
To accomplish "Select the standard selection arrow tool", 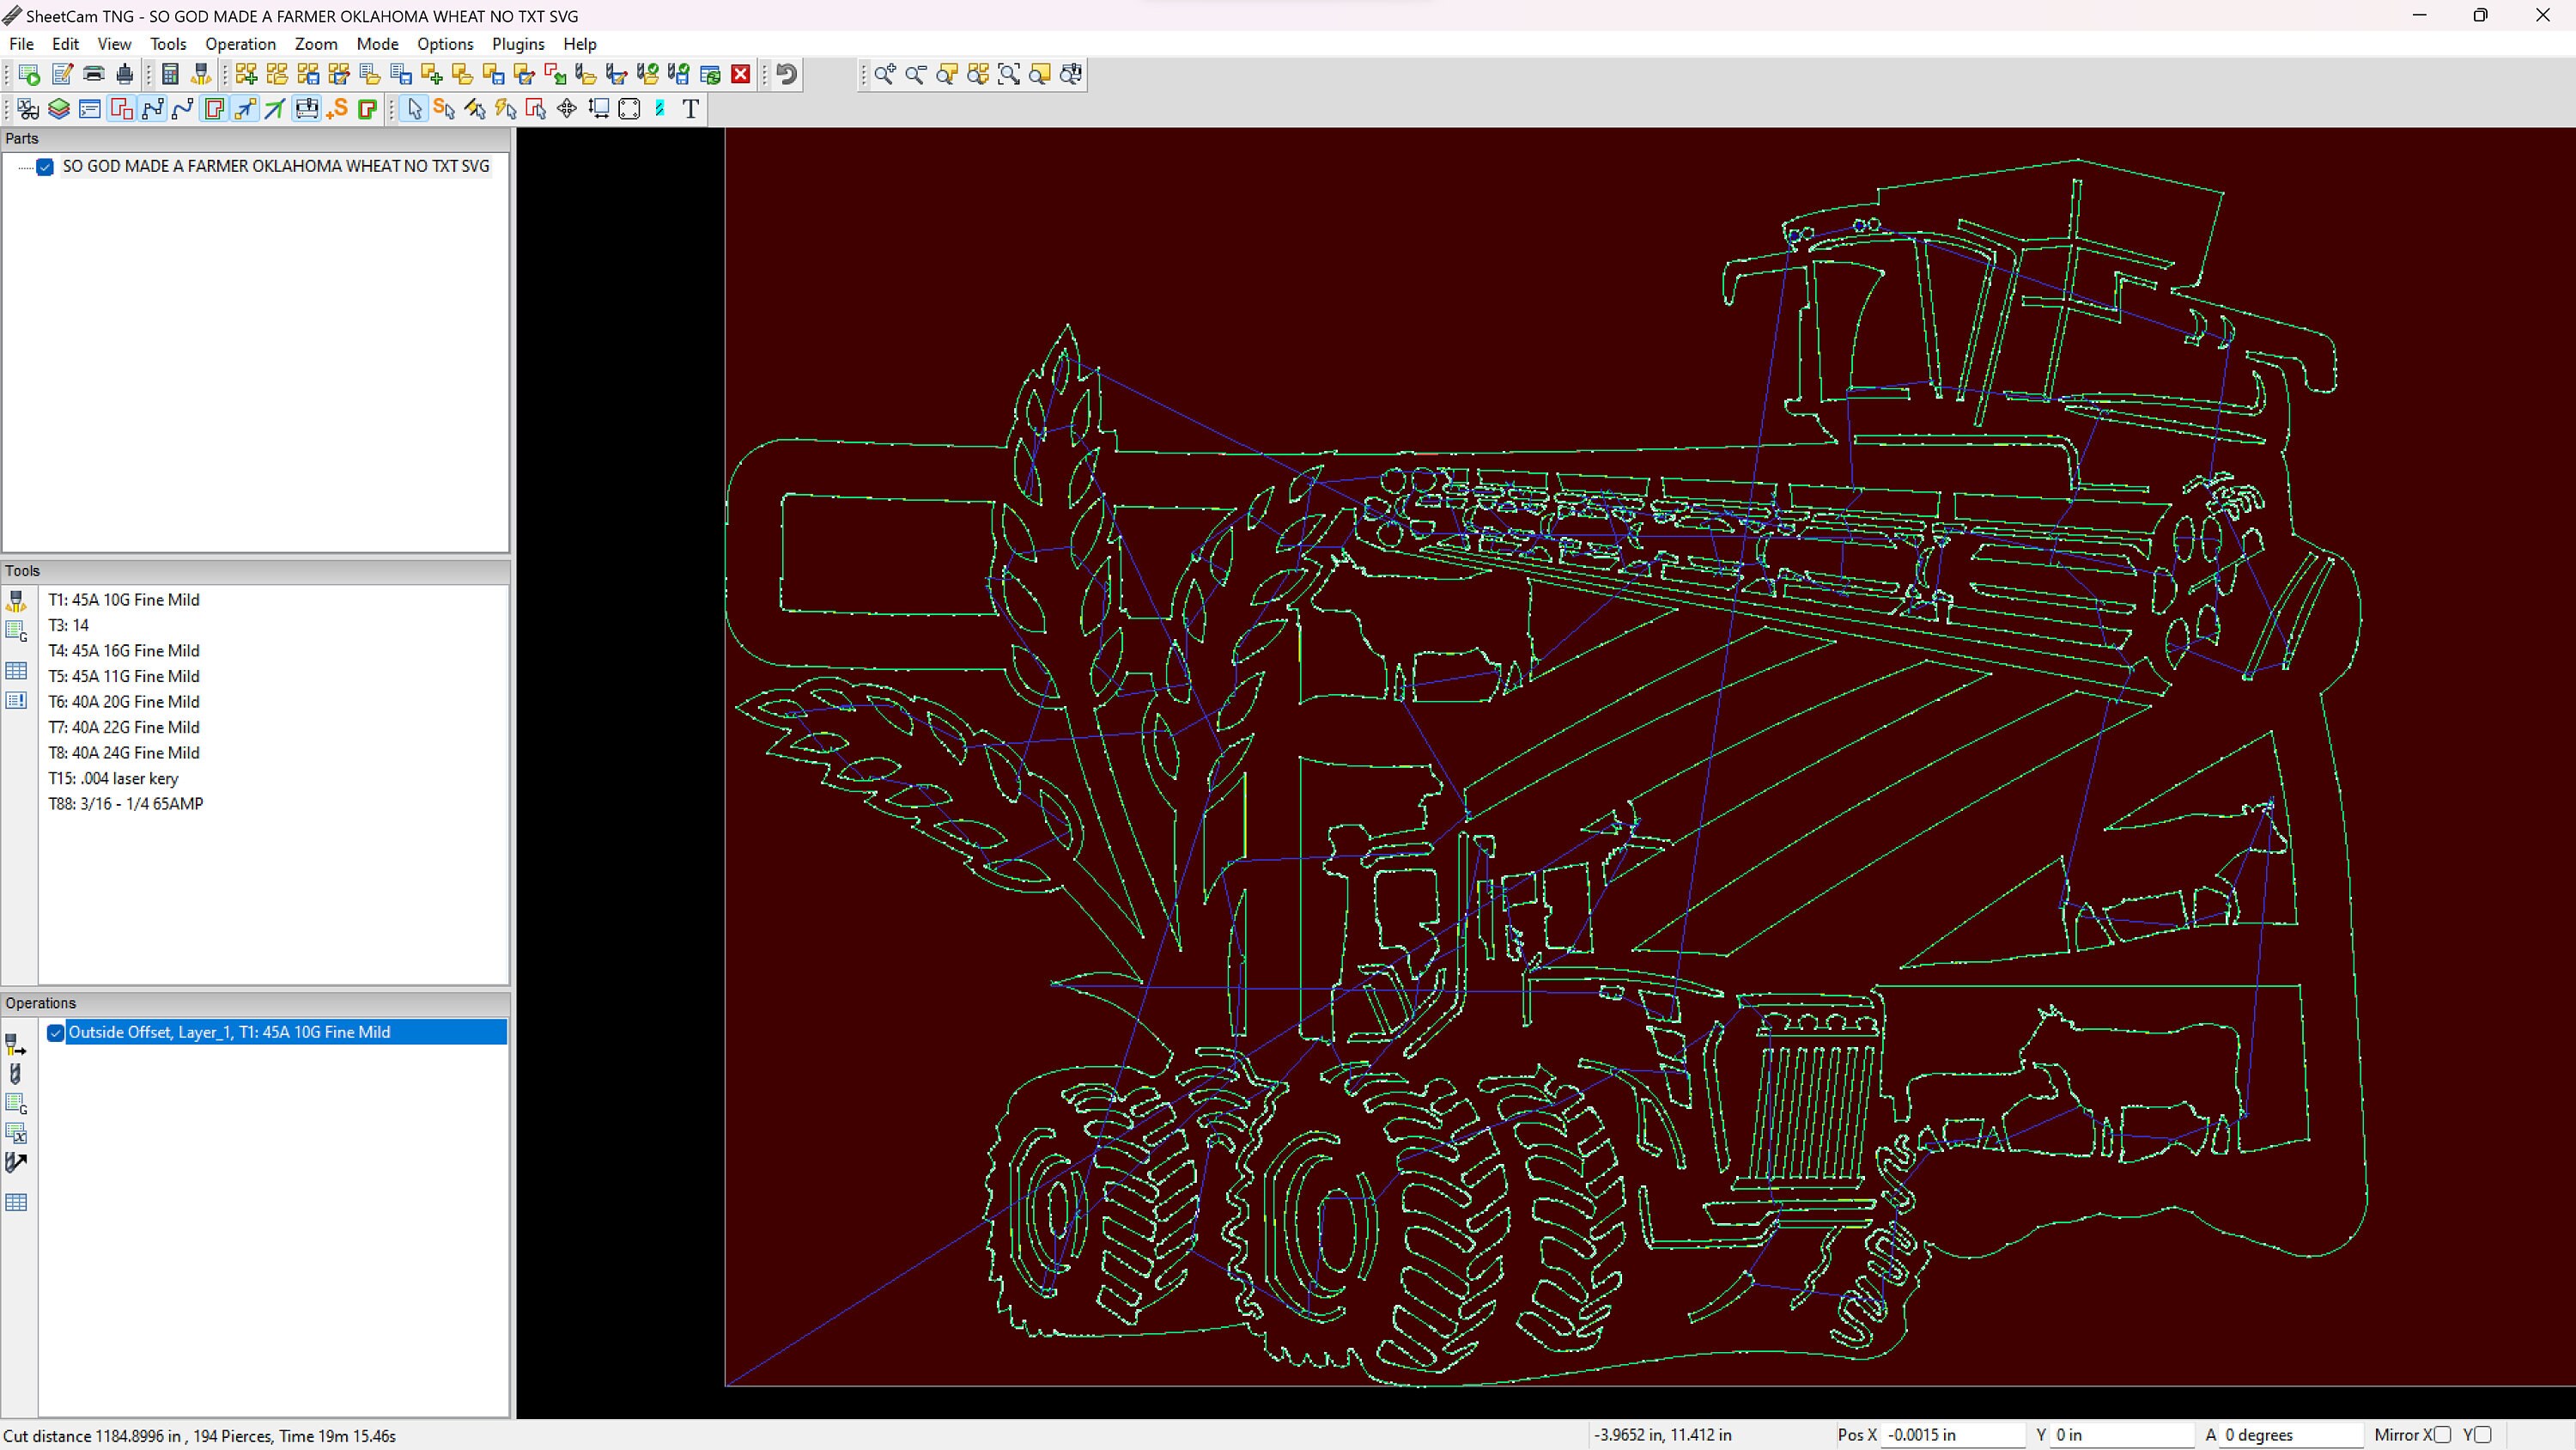I will [414, 109].
